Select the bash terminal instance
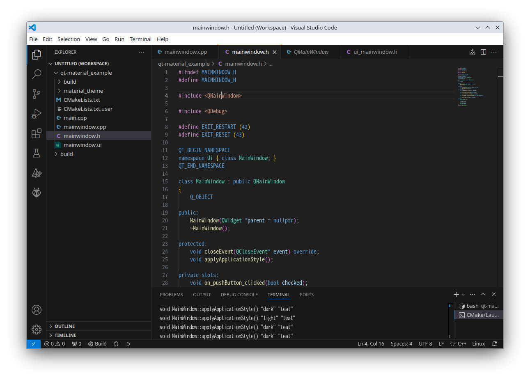The height and width of the screenshot is (380, 530). pyautogui.click(x=479, y=306)
